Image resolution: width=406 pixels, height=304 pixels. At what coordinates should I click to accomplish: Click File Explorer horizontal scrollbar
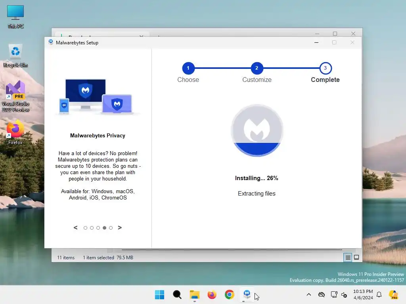click(232, 250)
